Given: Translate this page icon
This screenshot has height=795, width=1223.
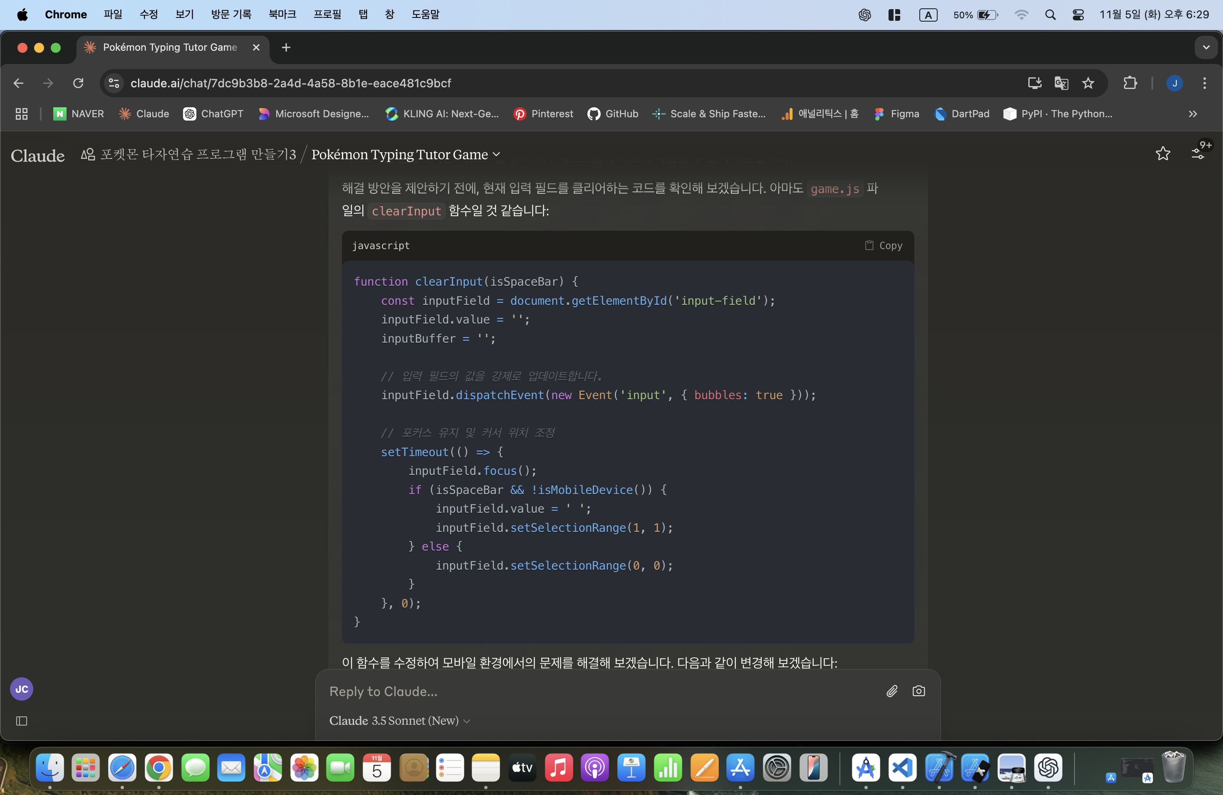Looking at the screenshot, I should [1061, 83].
